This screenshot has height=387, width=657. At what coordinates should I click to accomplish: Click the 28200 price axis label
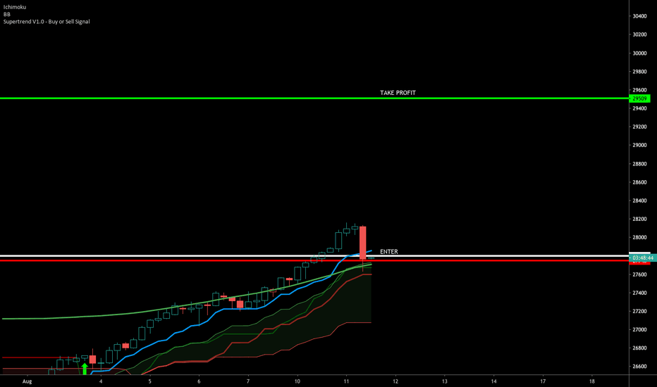pos(639,219)
